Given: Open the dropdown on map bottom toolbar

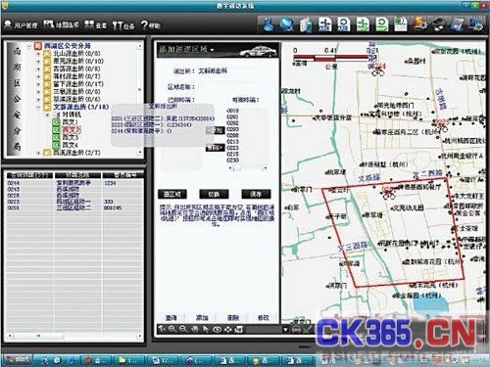Looking at the screenshot, I should click(285, 330).
